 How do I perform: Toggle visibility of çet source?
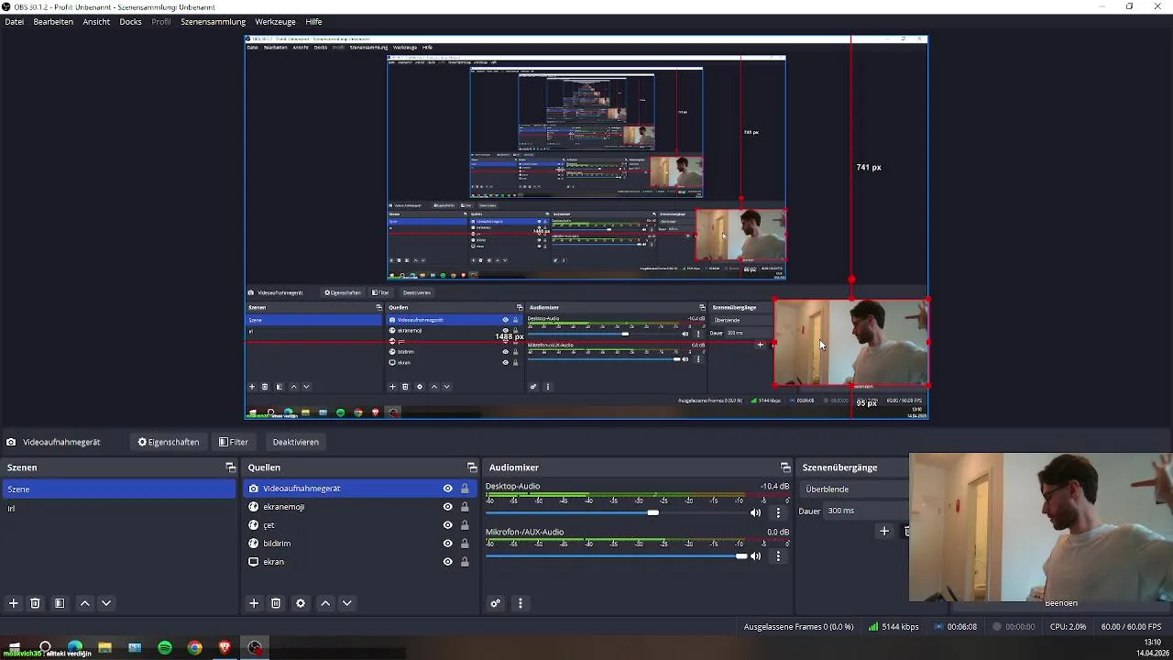coord(447,525)
